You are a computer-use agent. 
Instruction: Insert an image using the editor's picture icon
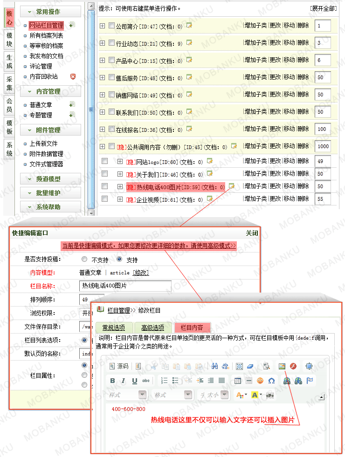(x=282, y=366)
